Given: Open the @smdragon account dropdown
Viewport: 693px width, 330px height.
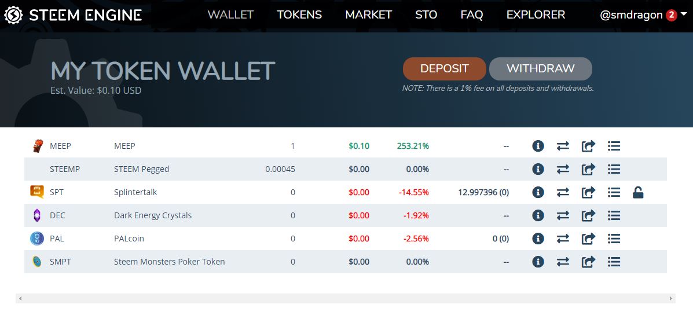Looking at the screenshot, I should [x=643, y=15].
